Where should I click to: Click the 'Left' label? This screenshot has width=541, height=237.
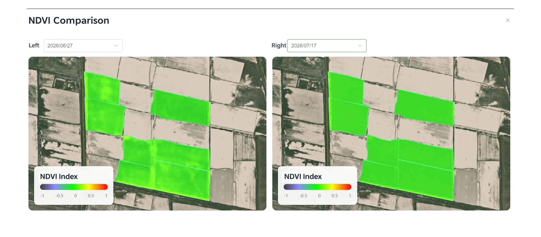pyautogui.click(x=34, y=45)
